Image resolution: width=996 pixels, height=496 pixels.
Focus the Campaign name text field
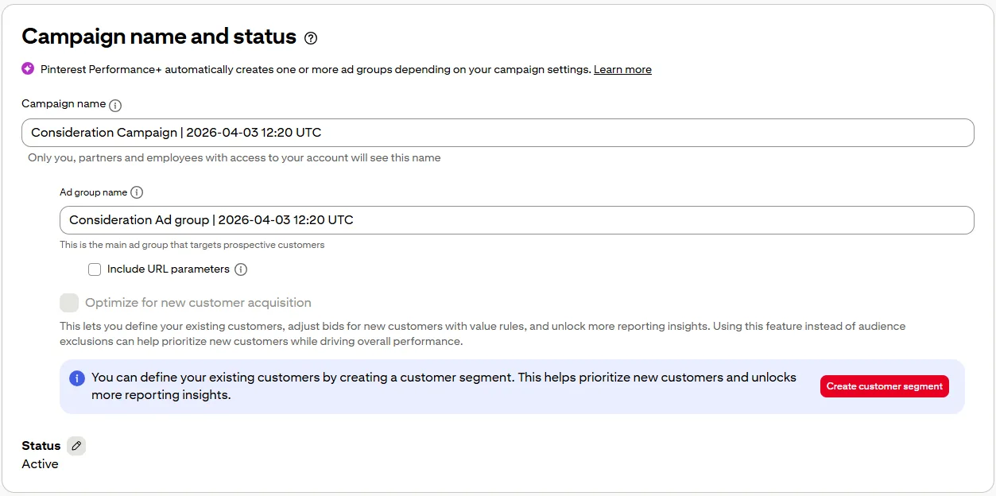pos(498,133)
